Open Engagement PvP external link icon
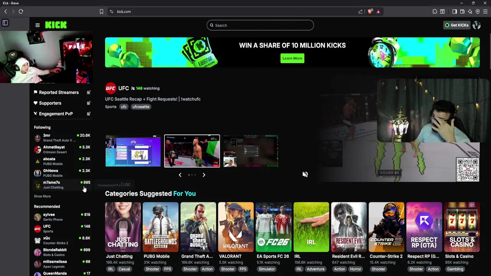Image resolution: width=491 pixels, height=276 pixels. click(x=89, y=114)
